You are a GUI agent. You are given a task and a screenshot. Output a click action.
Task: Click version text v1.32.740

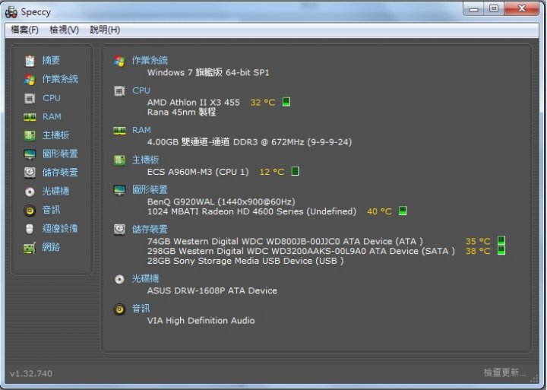click(31, 373)
